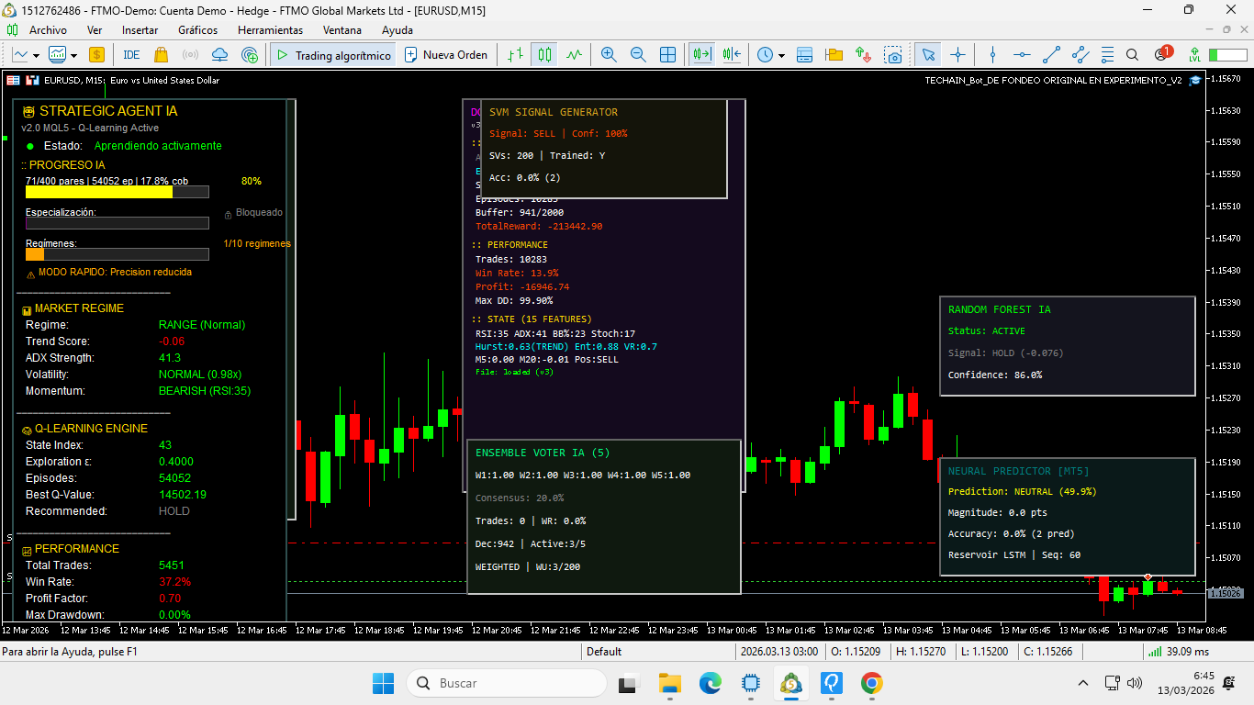Toggle Trading algorítmico on or off
Image resolution: width=1254 pixels, height=705 pixels.
pyautogui.click(x=333, y=55)
